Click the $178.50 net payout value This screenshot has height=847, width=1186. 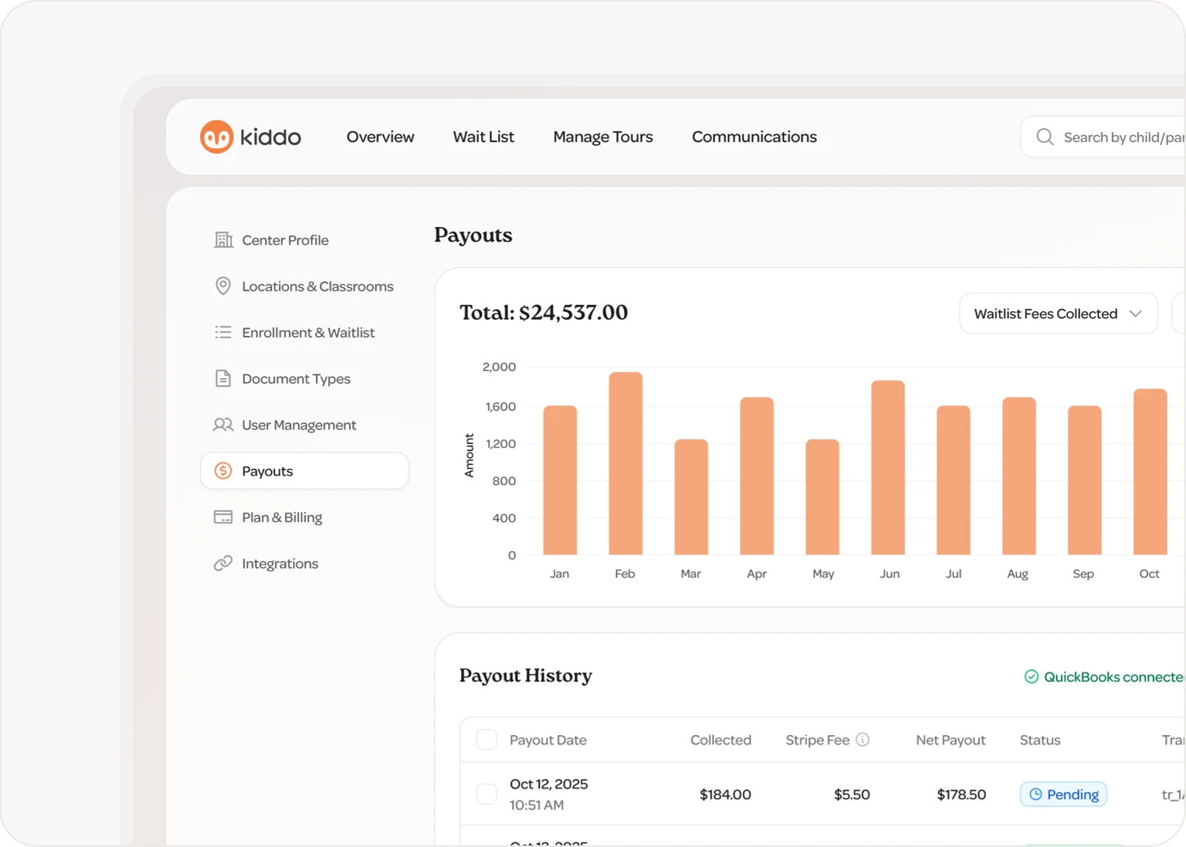coord(961,794)
